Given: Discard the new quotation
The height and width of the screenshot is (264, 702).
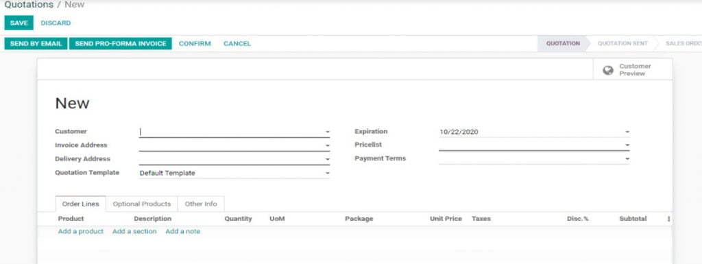Looking at the screenshot, I should click(56, 23).
